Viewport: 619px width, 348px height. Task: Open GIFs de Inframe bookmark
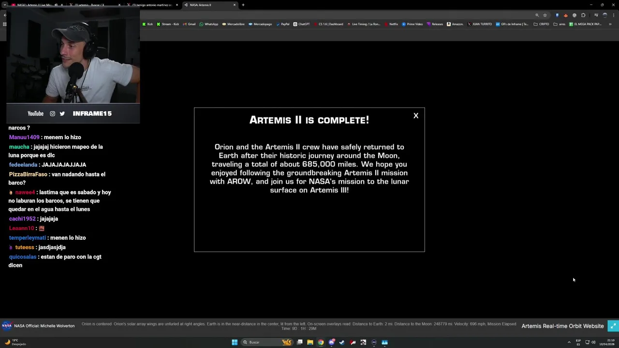point(512,24)
